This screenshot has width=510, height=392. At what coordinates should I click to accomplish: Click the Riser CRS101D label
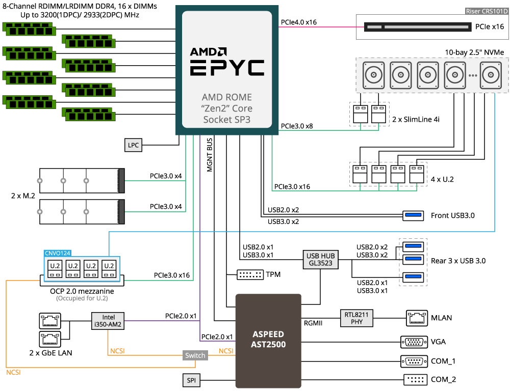click(x=486, y=11)
